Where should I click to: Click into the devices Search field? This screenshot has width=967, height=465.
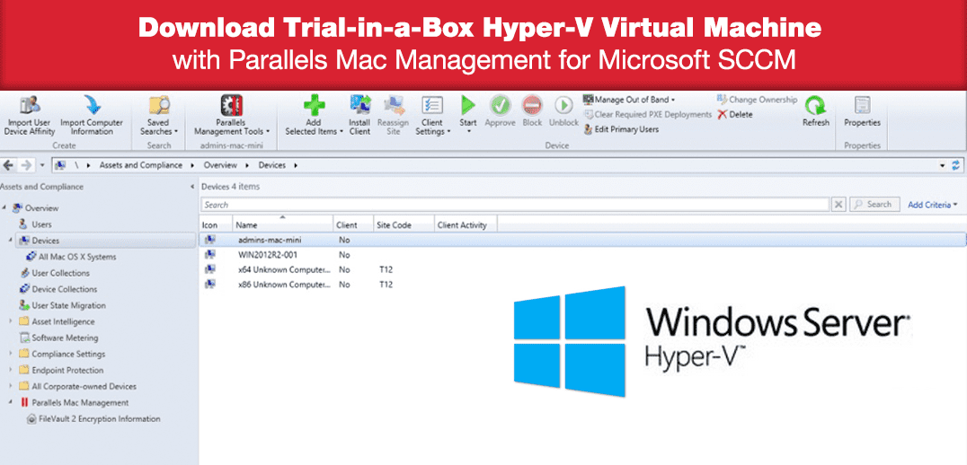515,205
